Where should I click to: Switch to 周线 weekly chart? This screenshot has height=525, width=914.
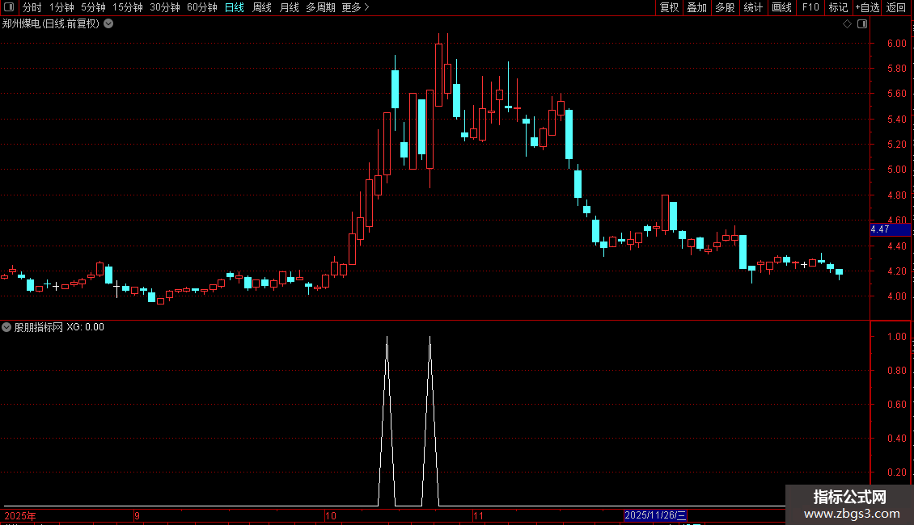(262, 7)
